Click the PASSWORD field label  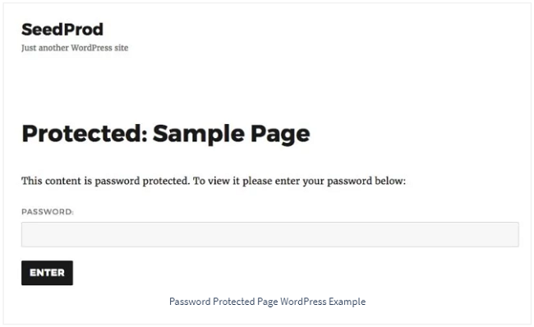click(x=48, y=212)
